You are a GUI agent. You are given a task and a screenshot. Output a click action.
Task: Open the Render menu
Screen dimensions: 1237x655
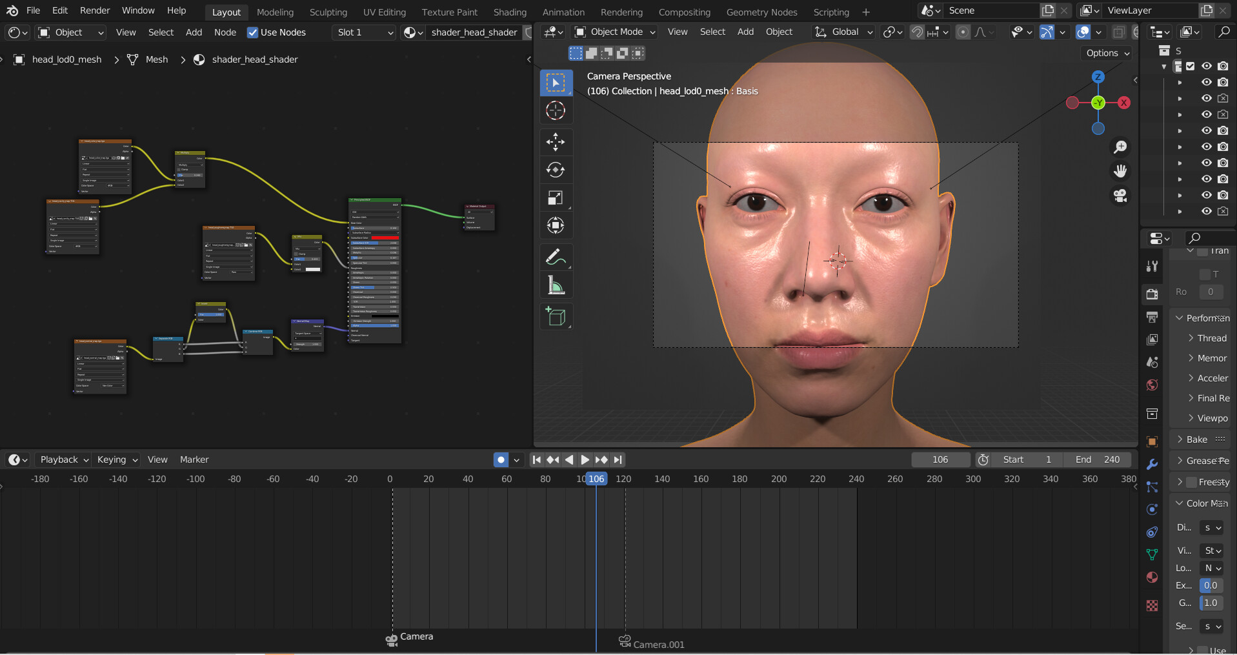point(94,10)
